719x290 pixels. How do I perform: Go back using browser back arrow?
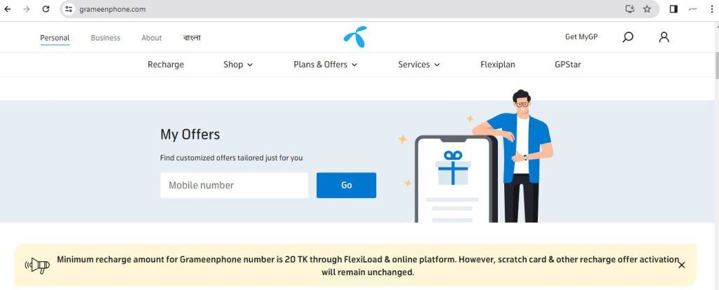point(7,8)
